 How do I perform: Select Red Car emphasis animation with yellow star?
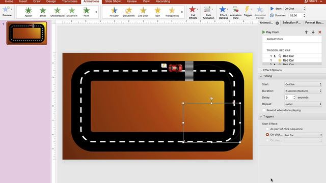(292, 60)
